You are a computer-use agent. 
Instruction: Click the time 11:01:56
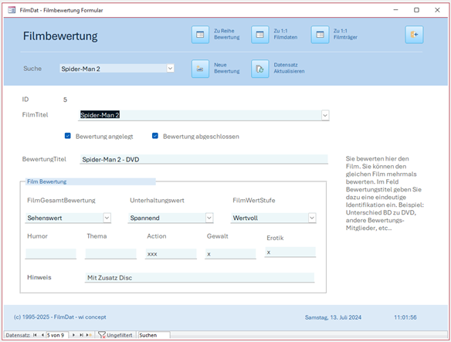[x=405, y=317]
